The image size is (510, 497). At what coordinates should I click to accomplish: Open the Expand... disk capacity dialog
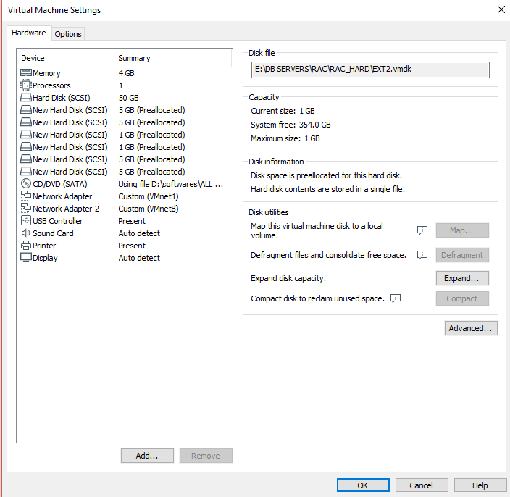pos(462,278)
